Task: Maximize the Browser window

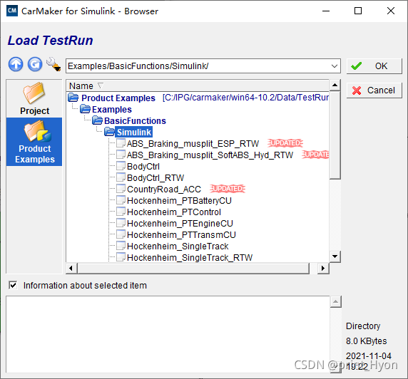Action: [x=358, y=11]
